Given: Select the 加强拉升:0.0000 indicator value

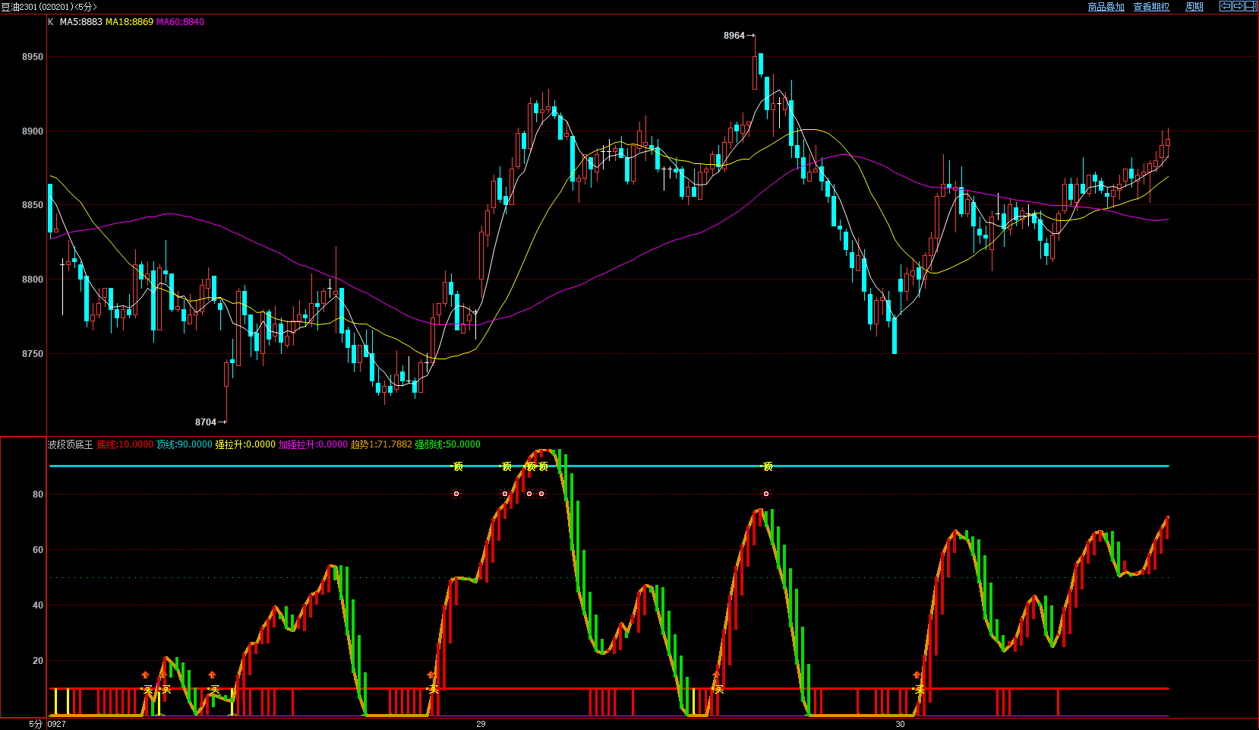Looking at the screenshot, I should click(x=313, y=444).
